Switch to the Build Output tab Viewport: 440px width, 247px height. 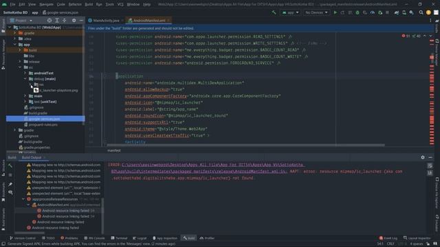(x=32, y=157)
